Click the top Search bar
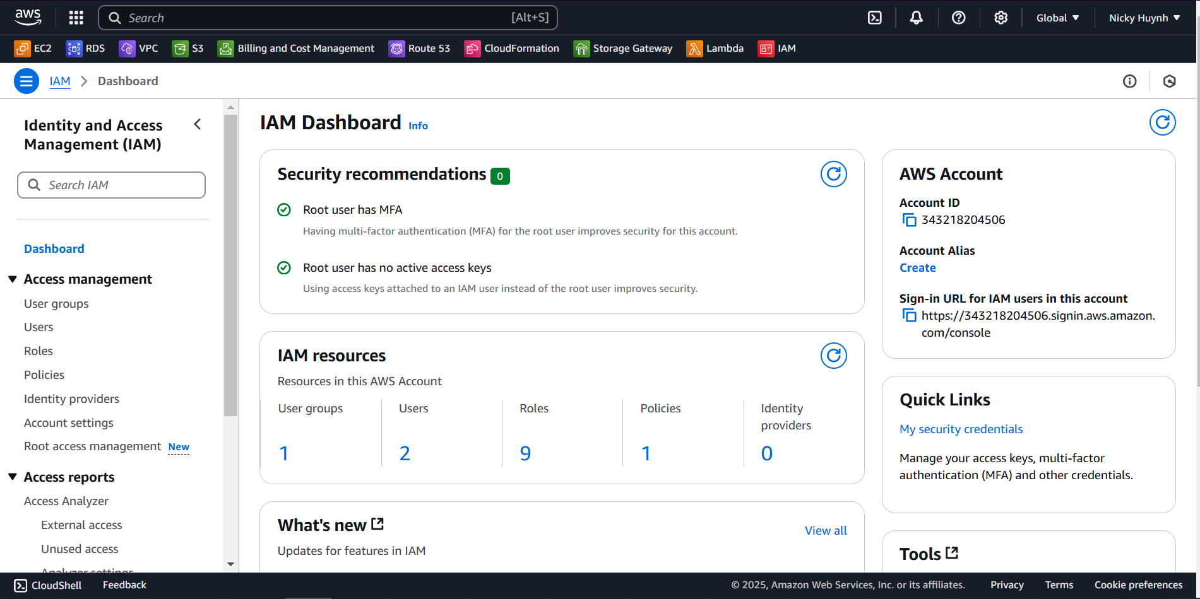1200x599 pixels. pos(328,18)
